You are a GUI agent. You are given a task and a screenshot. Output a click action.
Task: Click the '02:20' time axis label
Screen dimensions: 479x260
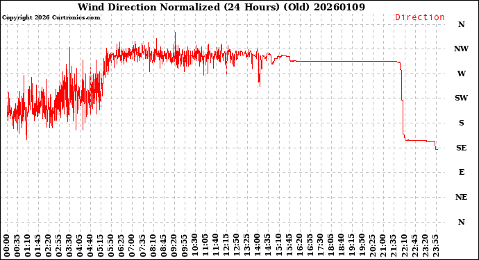click(49, 245)
